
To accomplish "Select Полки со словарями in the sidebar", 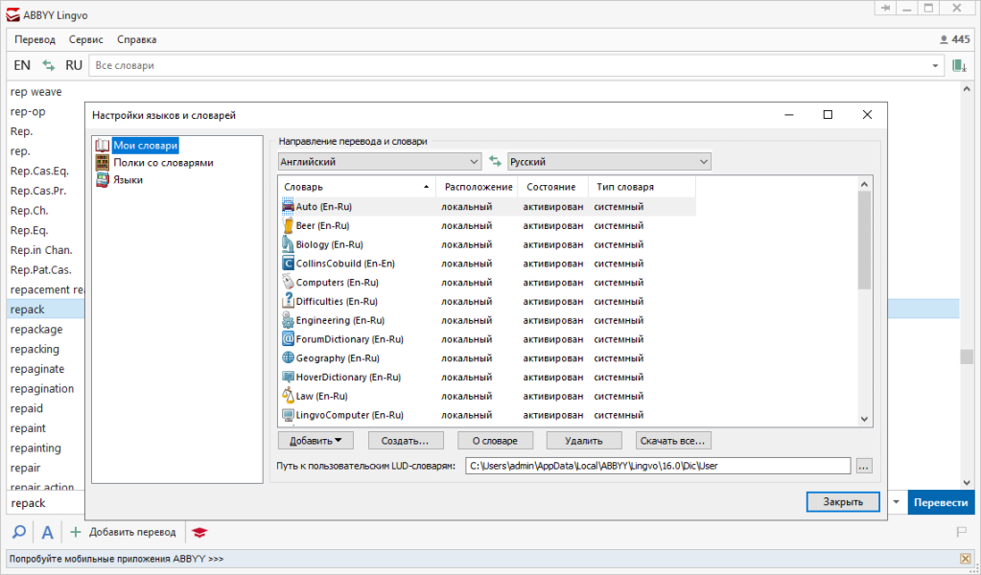I will point(163,163).
